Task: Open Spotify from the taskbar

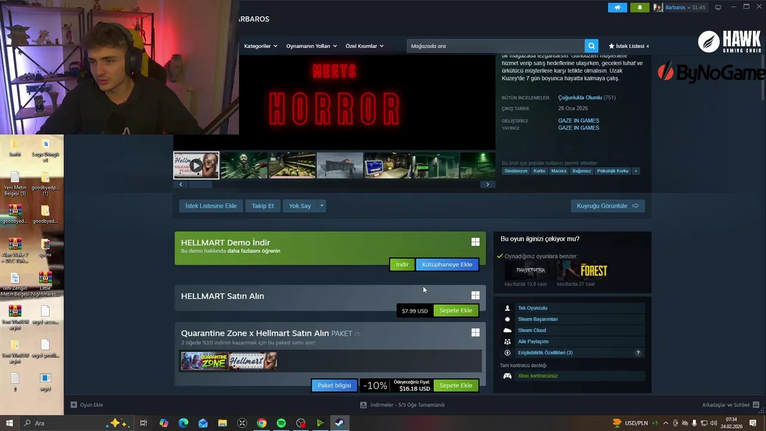Action: [x=281, y=423]
